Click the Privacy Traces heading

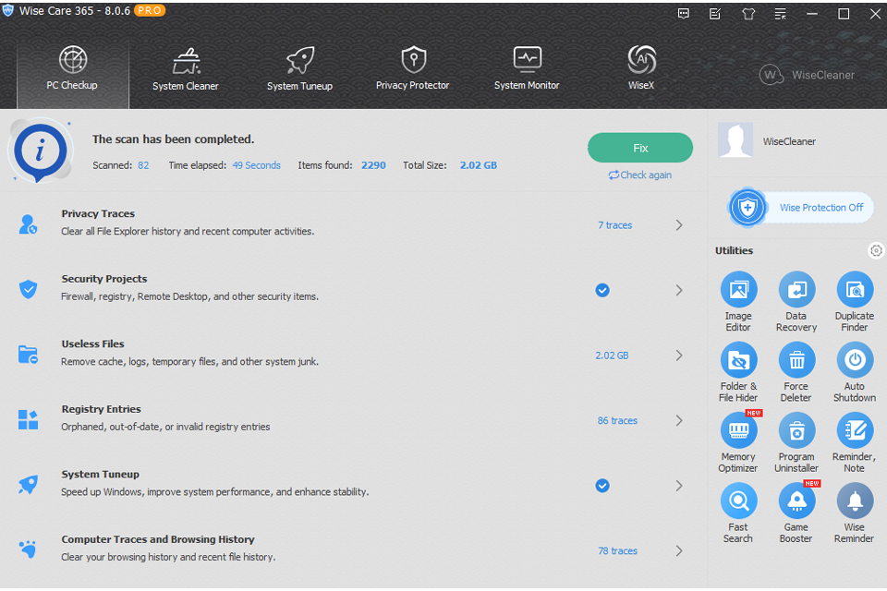[x=98, y=213]
